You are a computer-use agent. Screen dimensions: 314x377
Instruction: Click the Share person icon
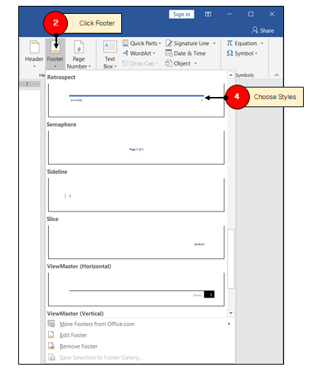255,30
